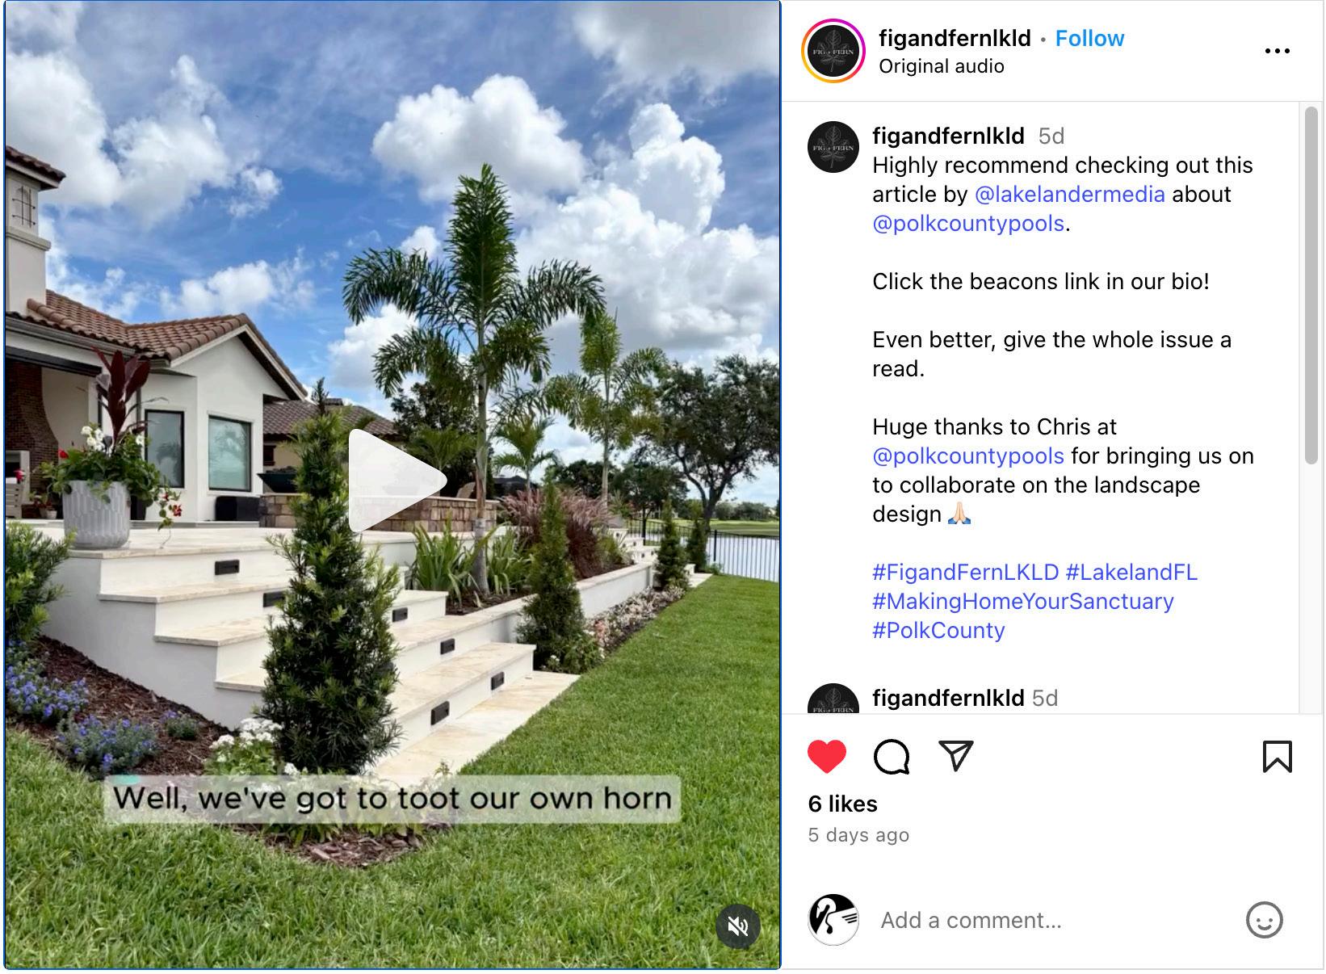Screen dimensions: 1326x974
Task: Open the emoji picker smiley icon
Action: point(1264,920)
